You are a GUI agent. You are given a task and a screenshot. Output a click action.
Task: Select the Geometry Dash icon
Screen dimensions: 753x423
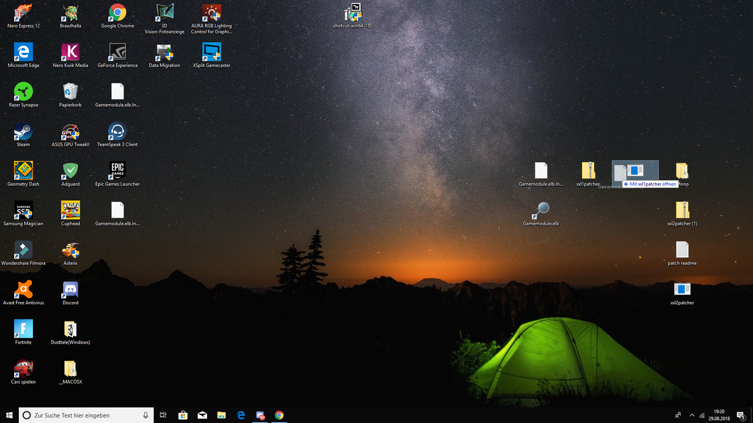click(x=24, y=174)
